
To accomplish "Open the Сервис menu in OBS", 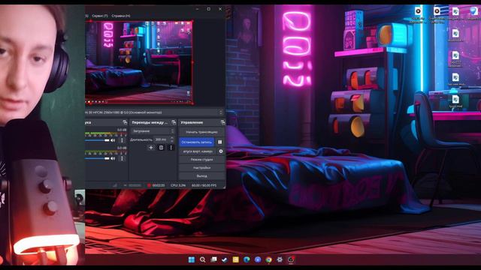I will pyautogui.click(x=100, y=16).
